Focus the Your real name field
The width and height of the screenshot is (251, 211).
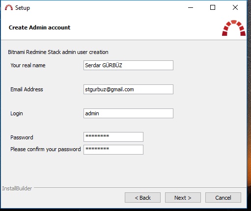(x=128, y=65)
